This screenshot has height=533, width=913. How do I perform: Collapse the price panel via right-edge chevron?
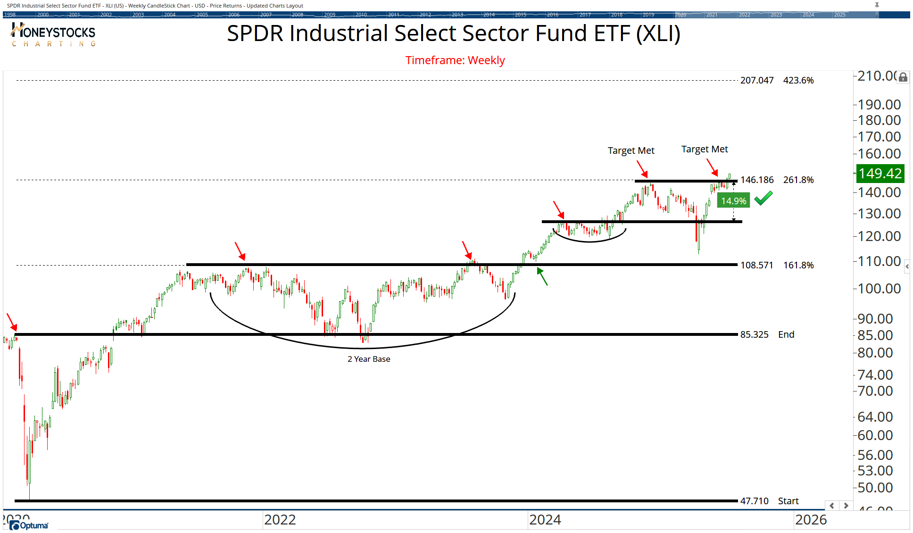point(908,267)
